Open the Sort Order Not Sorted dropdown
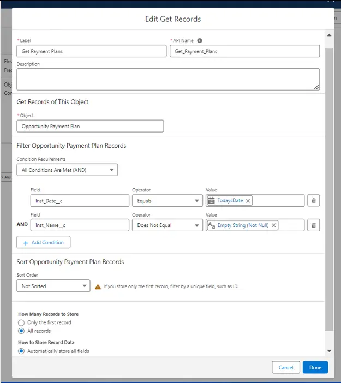 pyautogui.click(x=53, y=286)
